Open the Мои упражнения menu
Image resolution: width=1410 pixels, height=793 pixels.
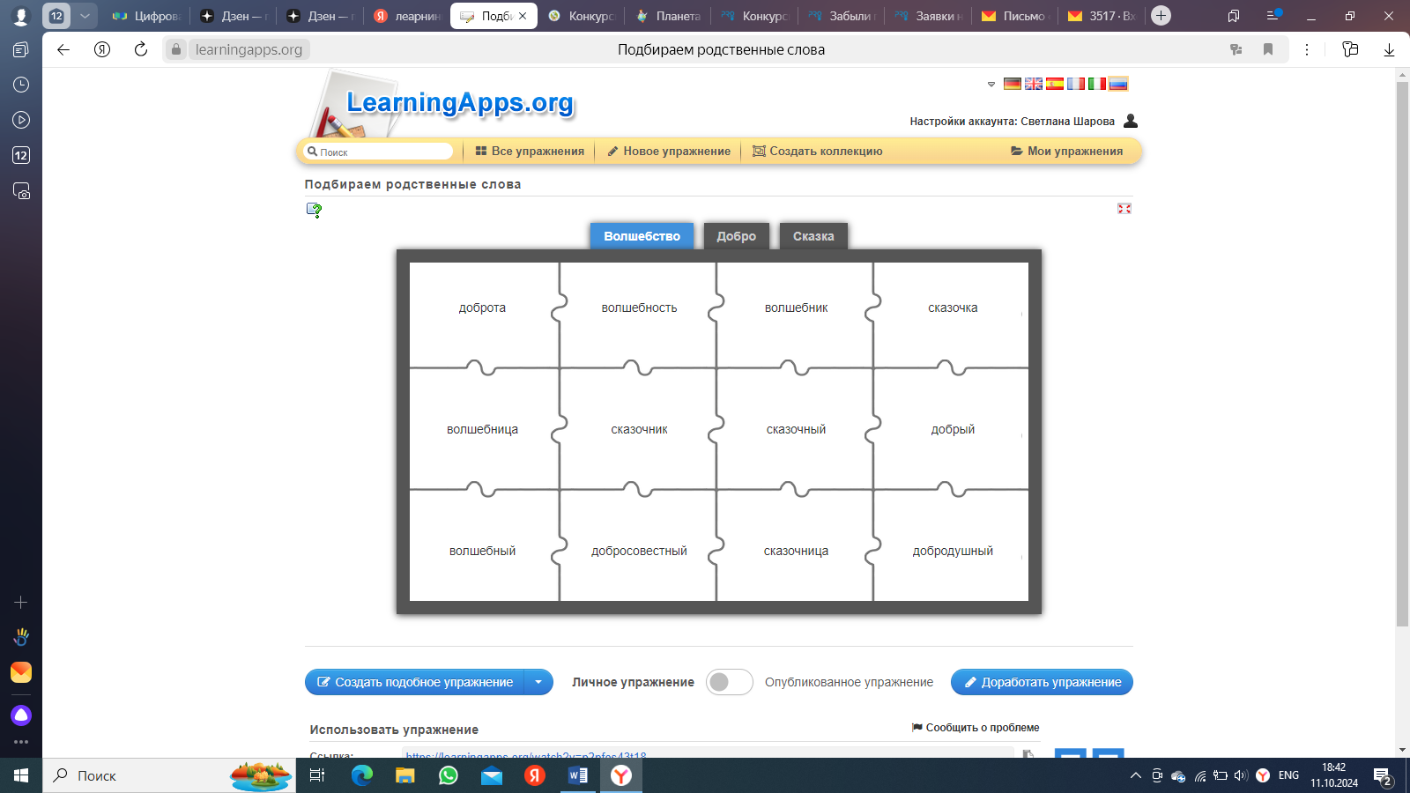1066,152
